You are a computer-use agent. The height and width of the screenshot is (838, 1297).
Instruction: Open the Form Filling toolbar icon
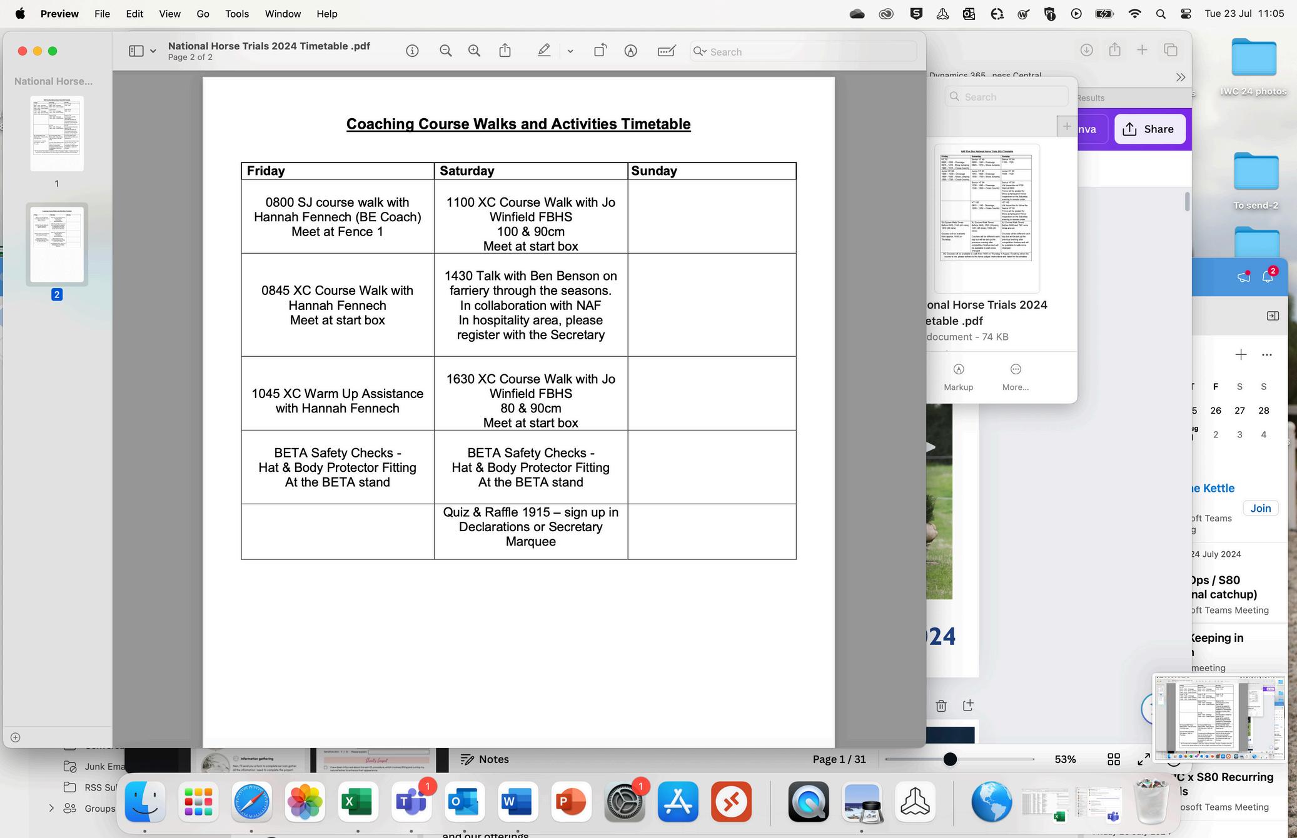[x=667, y=51]
